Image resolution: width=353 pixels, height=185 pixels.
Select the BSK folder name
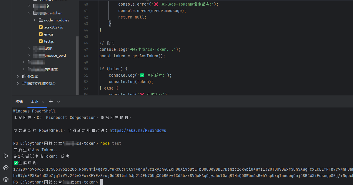coord(49,48)
